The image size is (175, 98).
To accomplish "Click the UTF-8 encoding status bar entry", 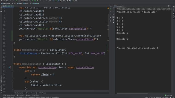I will [x=153, y=97].
